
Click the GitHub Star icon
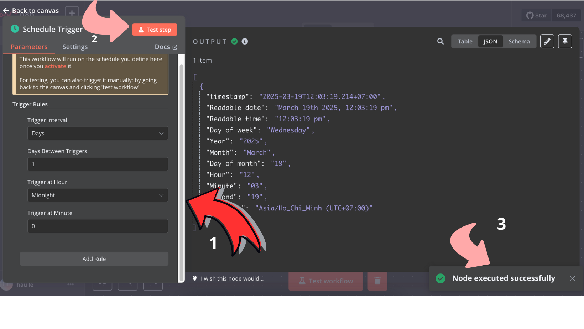tap(530, 15)
